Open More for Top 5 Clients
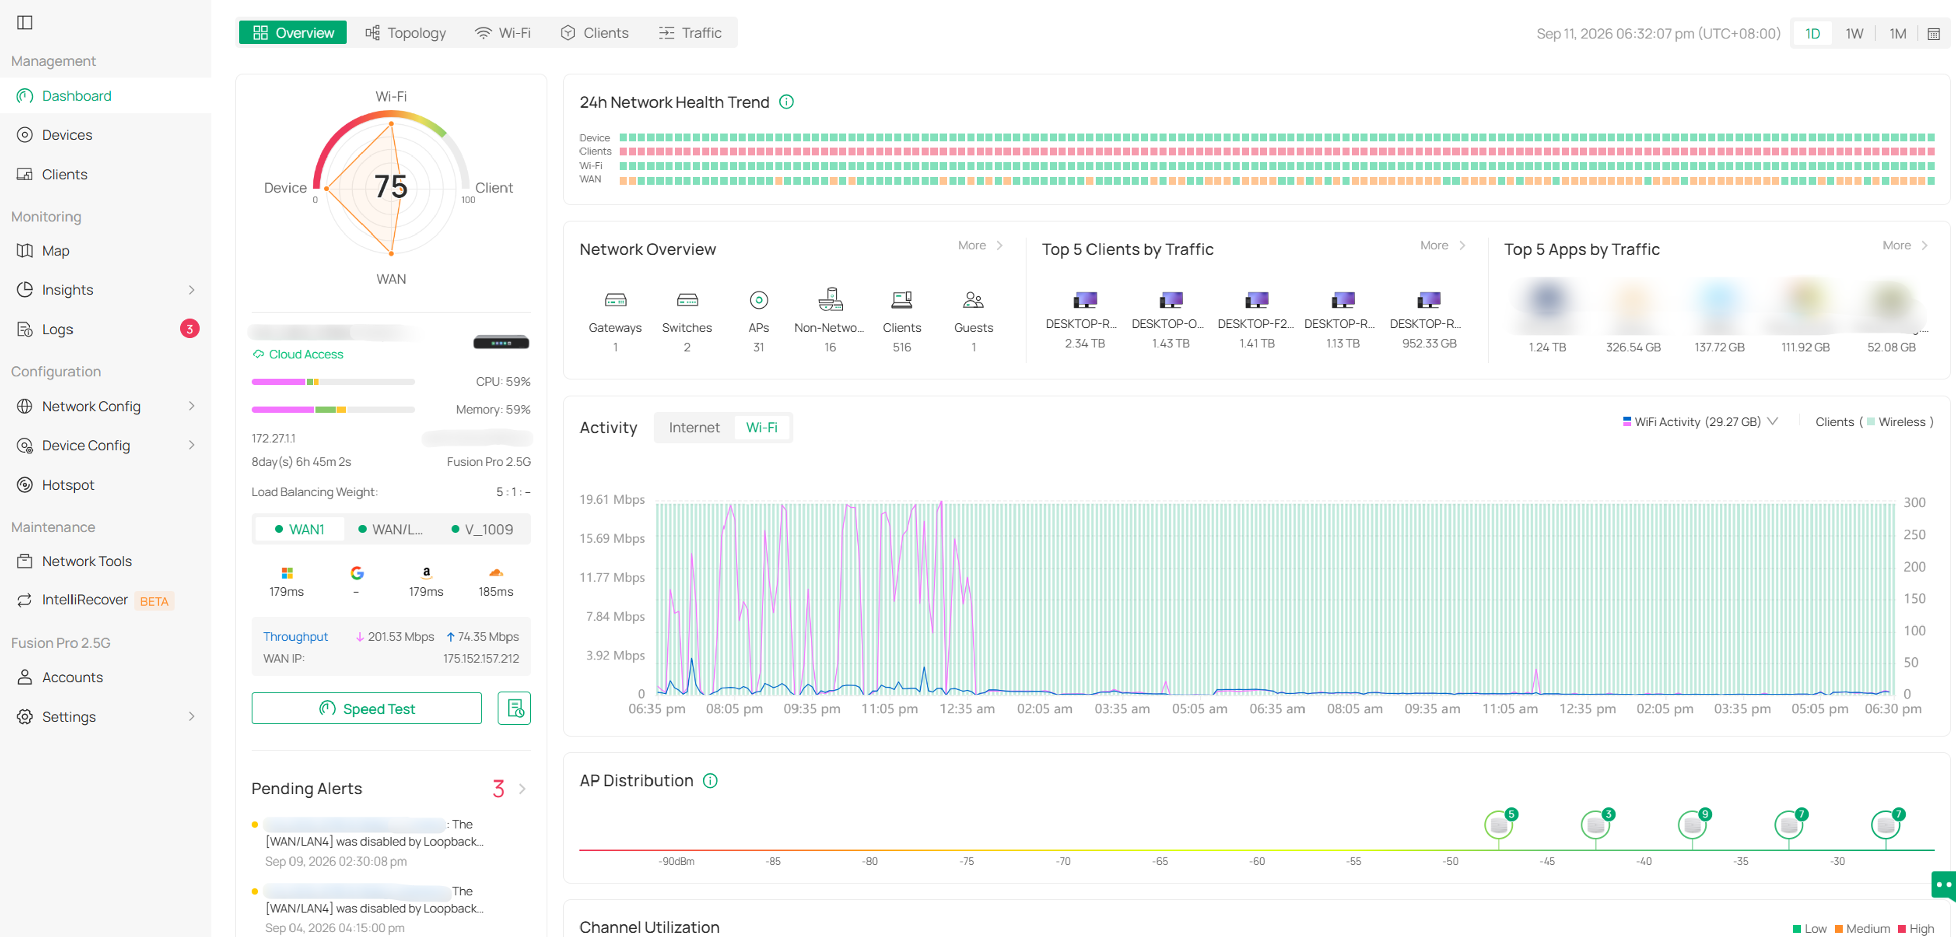 pyautogui.click(x=1442, y=245)
